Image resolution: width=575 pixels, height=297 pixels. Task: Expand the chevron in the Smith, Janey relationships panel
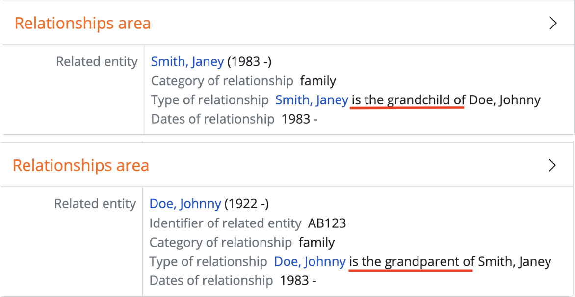click(x=553, y=24)
